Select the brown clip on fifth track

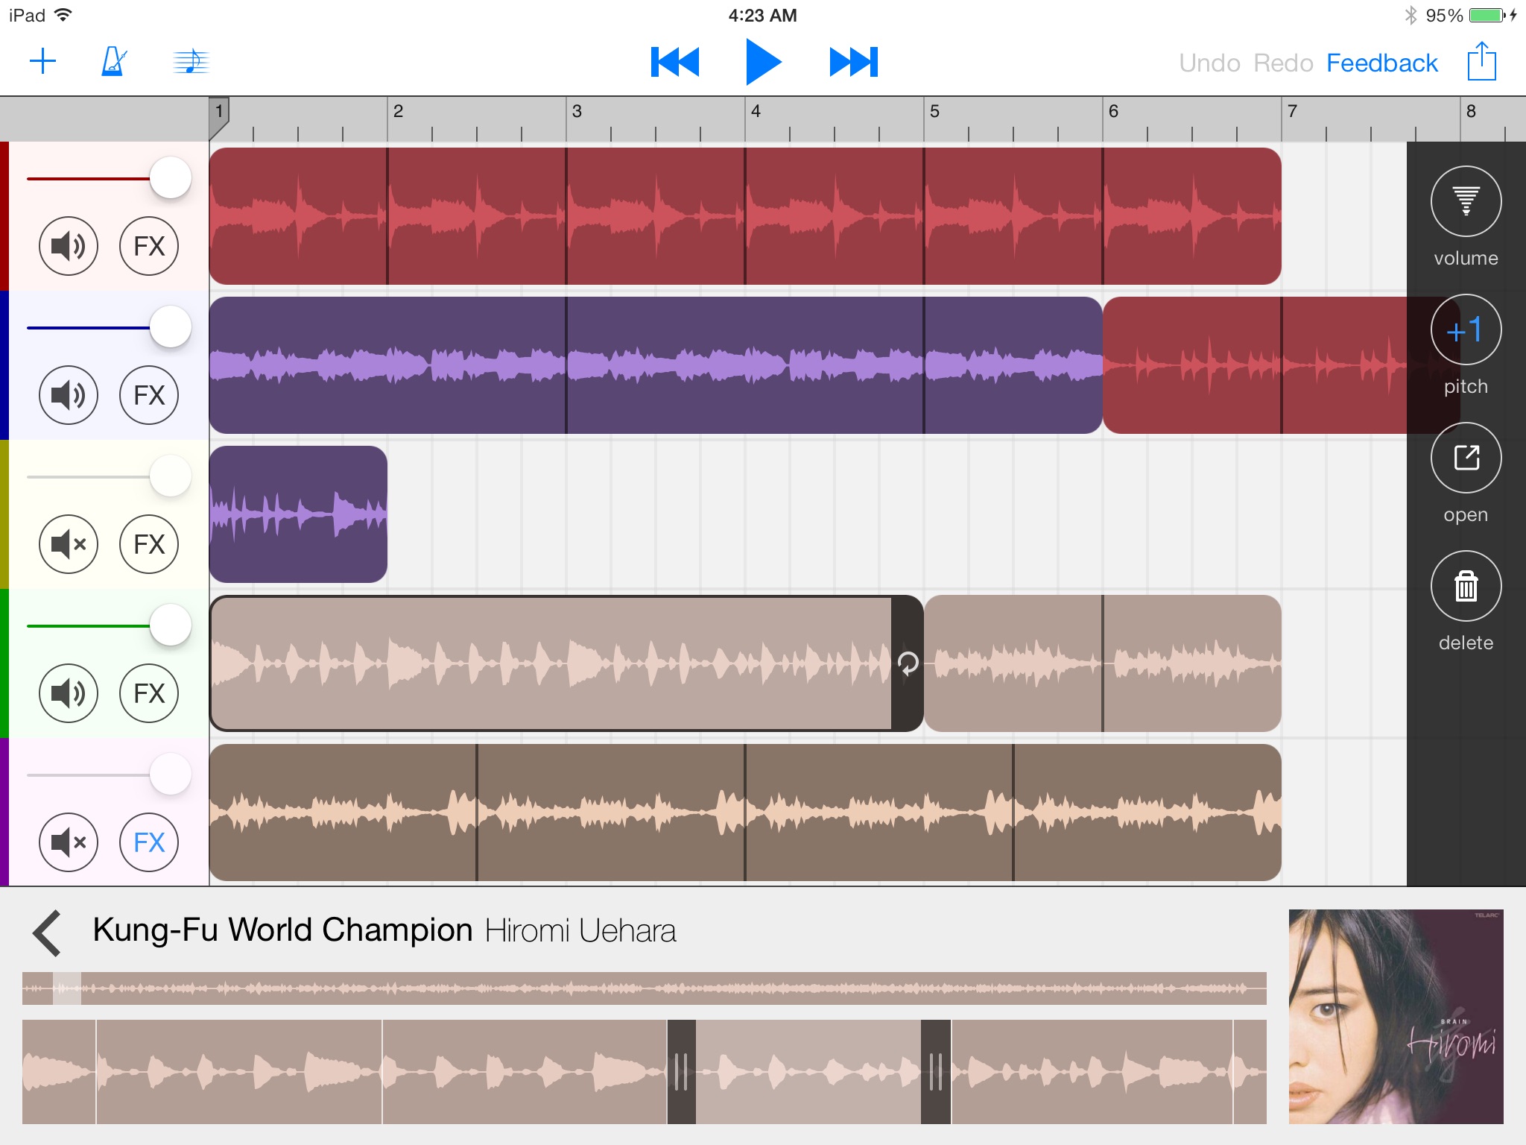(745, 813)
